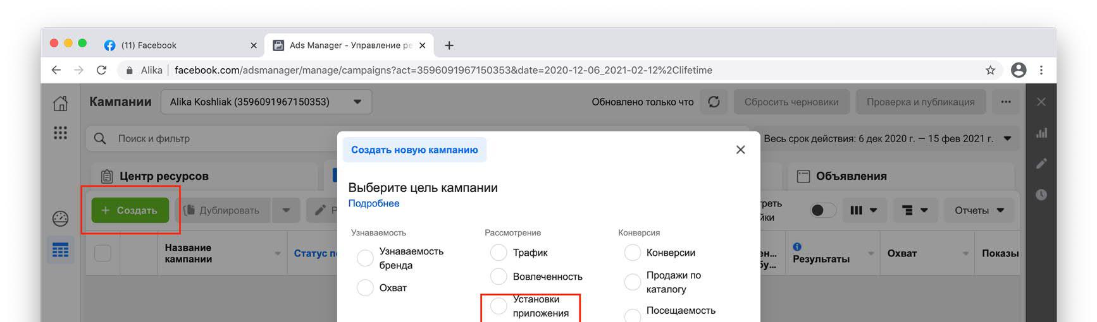
Task: Expand the Результаты column arrow
Action: (871, 254)
